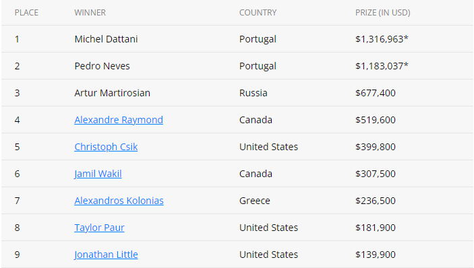Open Alexandre Raymond player link
The image size is (474, 268).
(119, 120)
